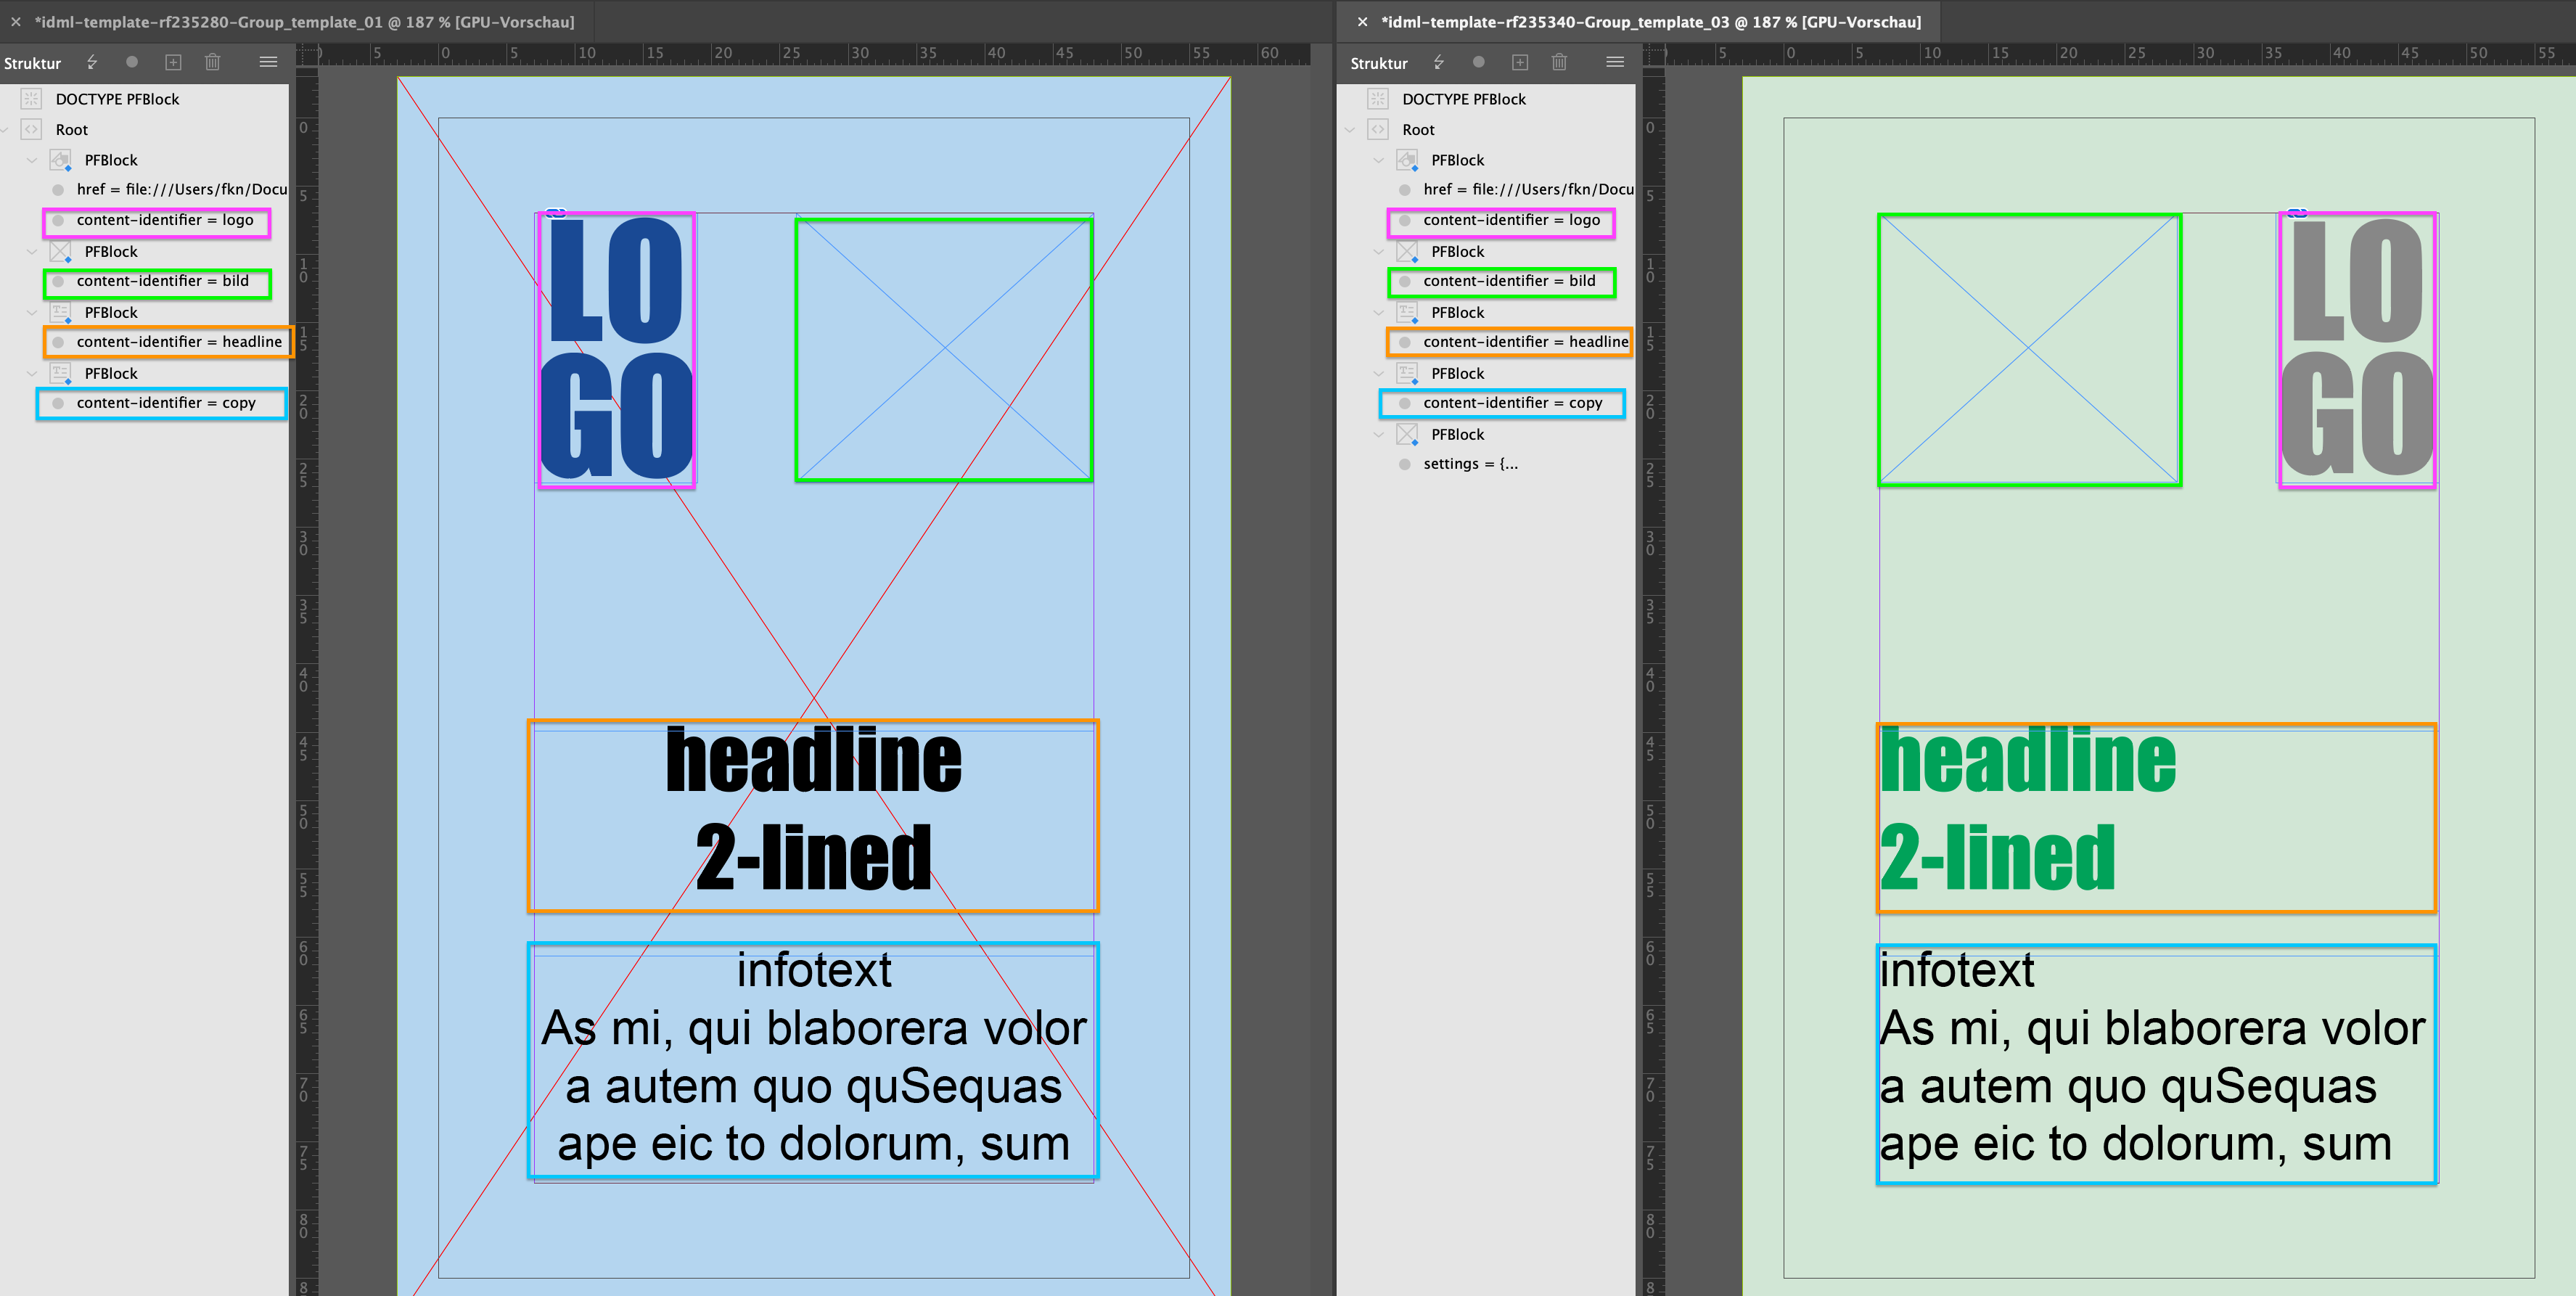Click the attribute dot beside href in left panel

[x=59, y=189]
